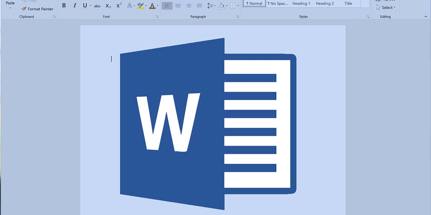431x215 pixels.
Task: Apply underline to text
Action: point(85,6)
